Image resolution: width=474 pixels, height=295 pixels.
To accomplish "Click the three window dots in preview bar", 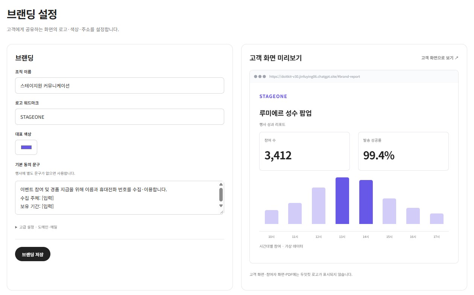I will coord(260,76).
